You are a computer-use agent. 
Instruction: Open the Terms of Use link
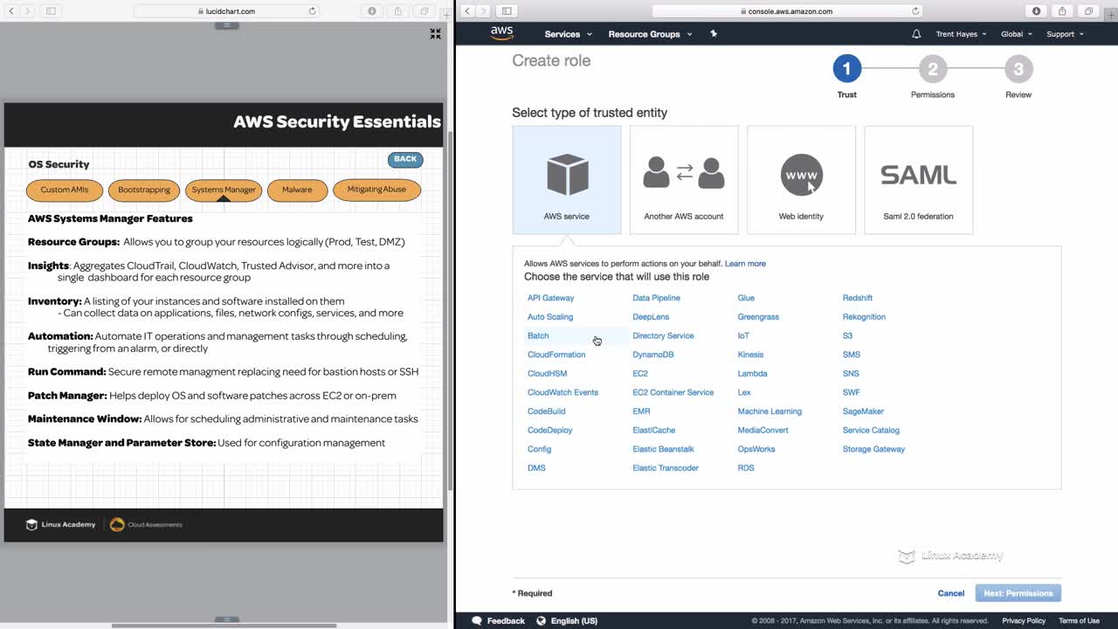click(1079, 621)
